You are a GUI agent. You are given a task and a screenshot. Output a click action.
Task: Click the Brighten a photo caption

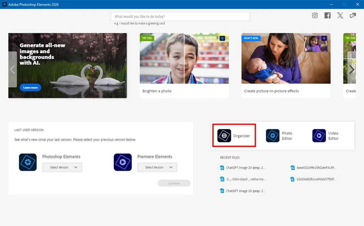pos(157,91)
